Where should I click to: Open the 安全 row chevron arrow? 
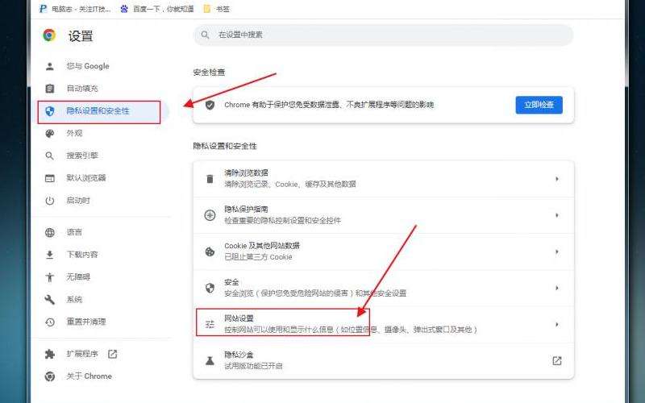[556, 288]
